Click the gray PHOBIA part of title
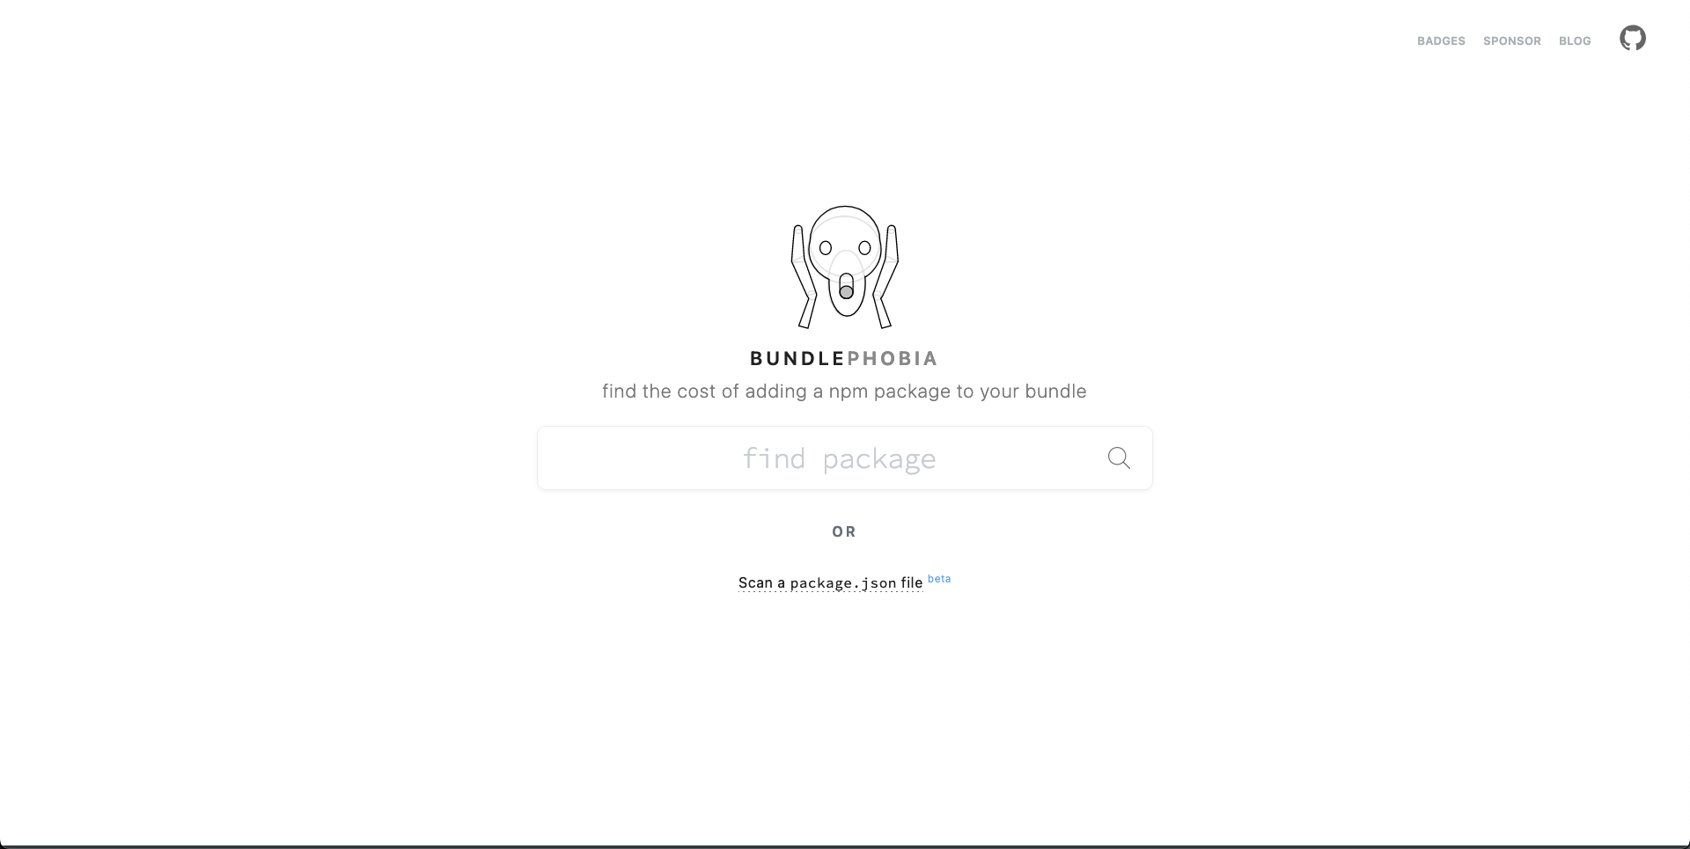 (x=893, y=358)
